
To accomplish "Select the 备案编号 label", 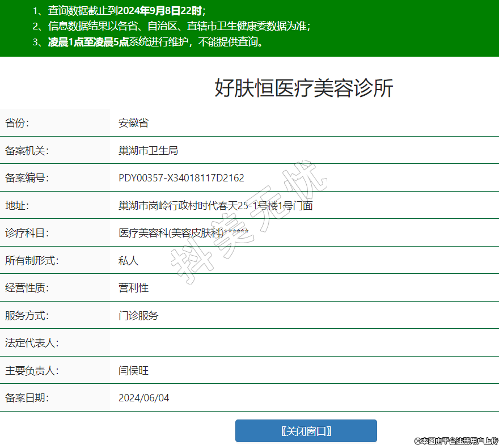I will [x=27, y=178].
